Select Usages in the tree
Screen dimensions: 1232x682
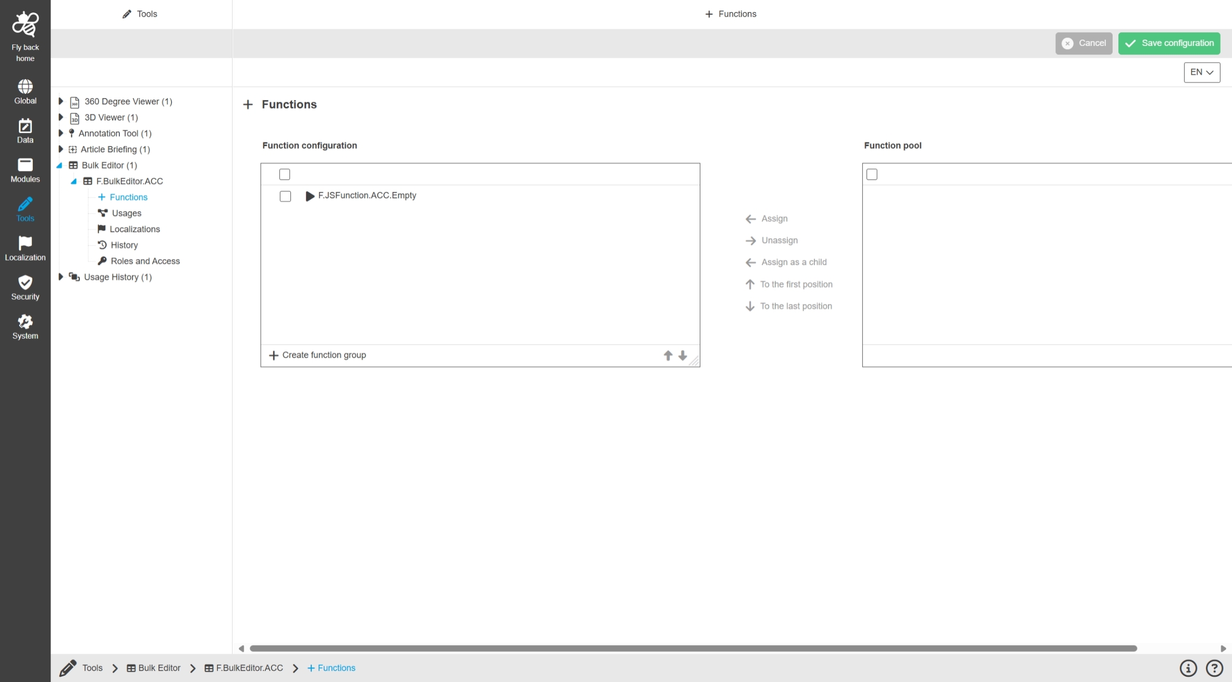tap(126, 213)
